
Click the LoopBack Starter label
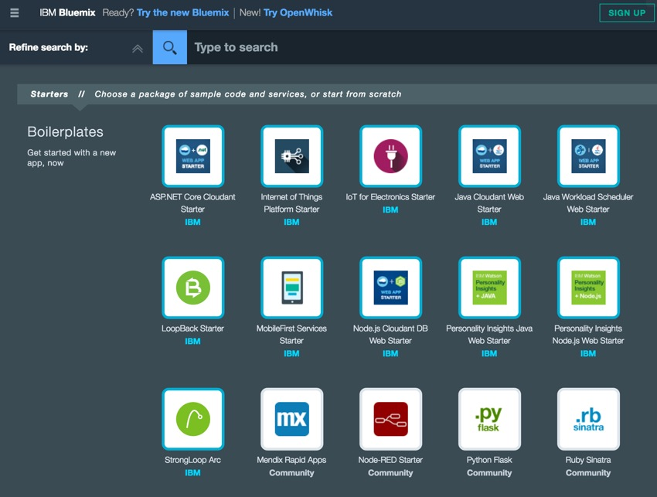pyautogui.click(x=192, y=328)
